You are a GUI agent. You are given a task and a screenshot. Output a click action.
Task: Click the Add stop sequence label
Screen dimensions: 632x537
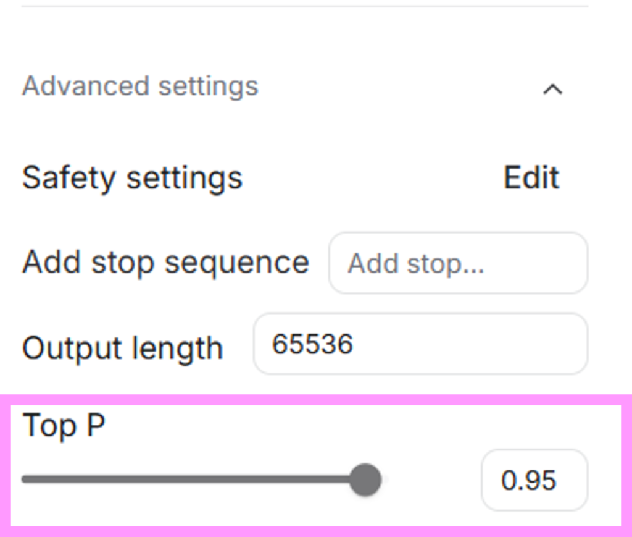click(165, 263)
